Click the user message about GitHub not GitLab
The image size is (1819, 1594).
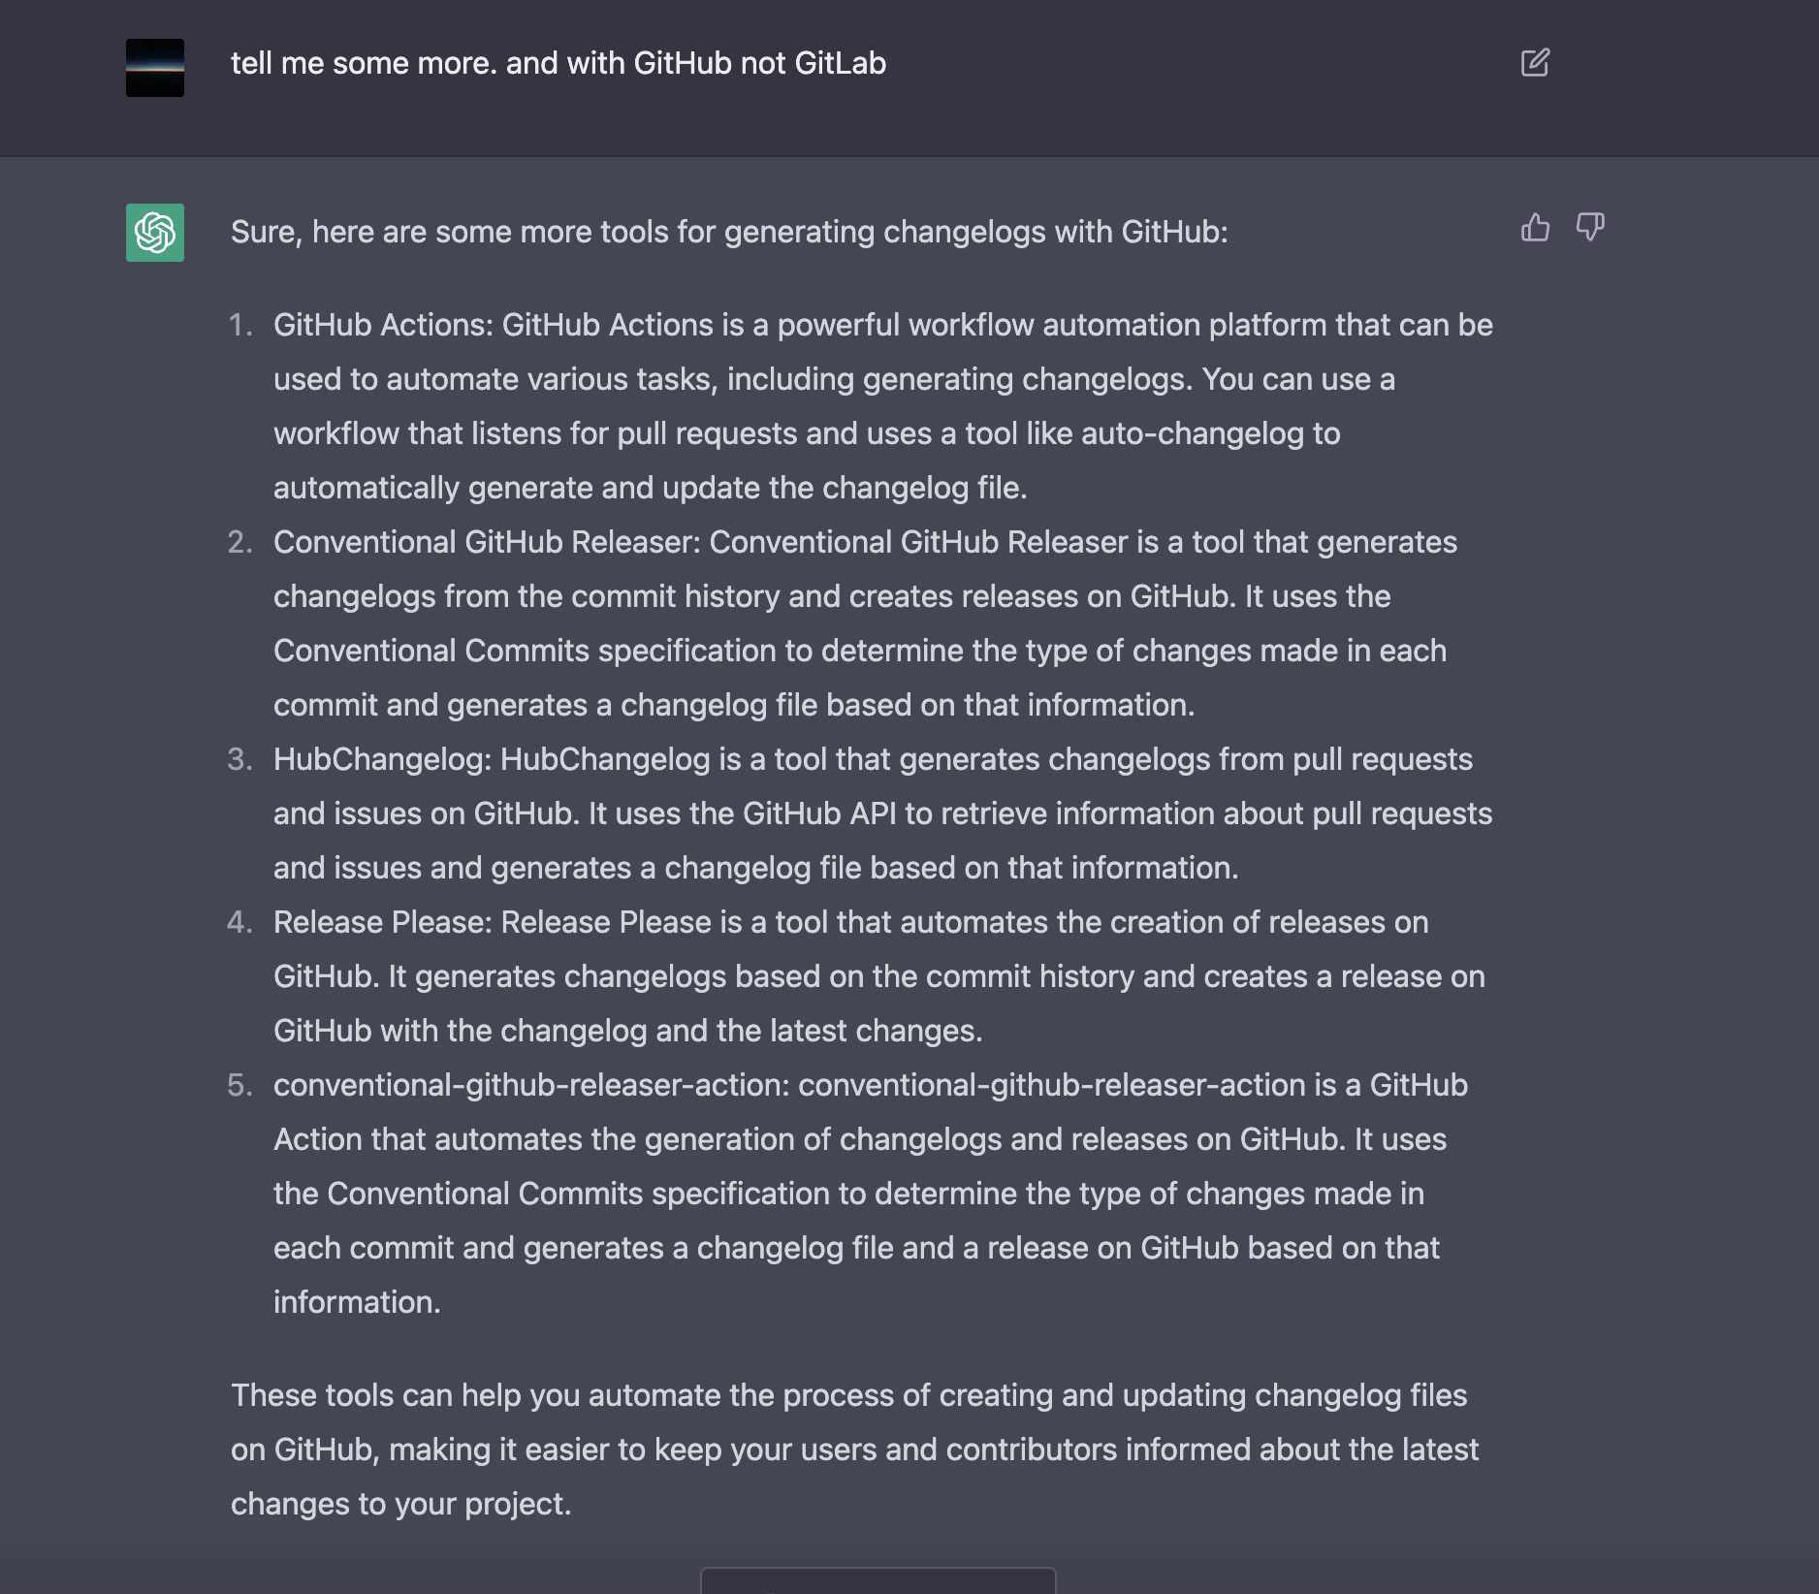coord(558,63)
